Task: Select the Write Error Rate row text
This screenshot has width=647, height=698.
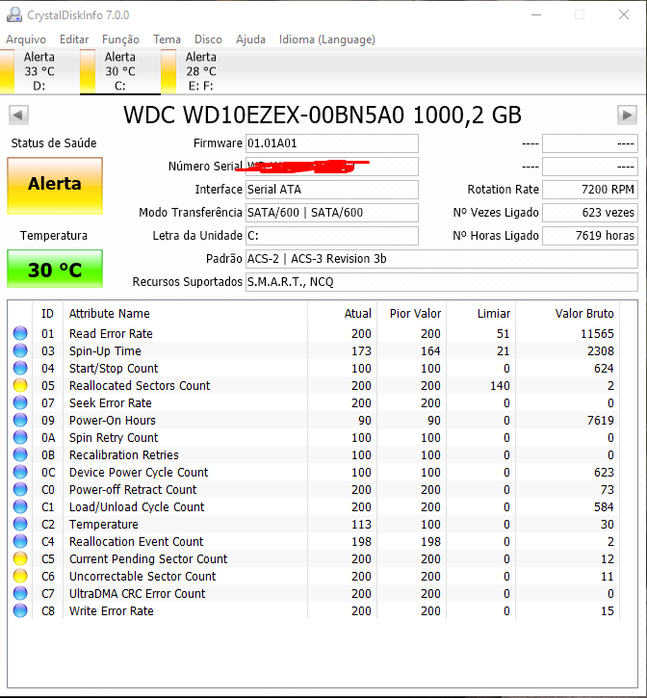Action: pos(112,611)
